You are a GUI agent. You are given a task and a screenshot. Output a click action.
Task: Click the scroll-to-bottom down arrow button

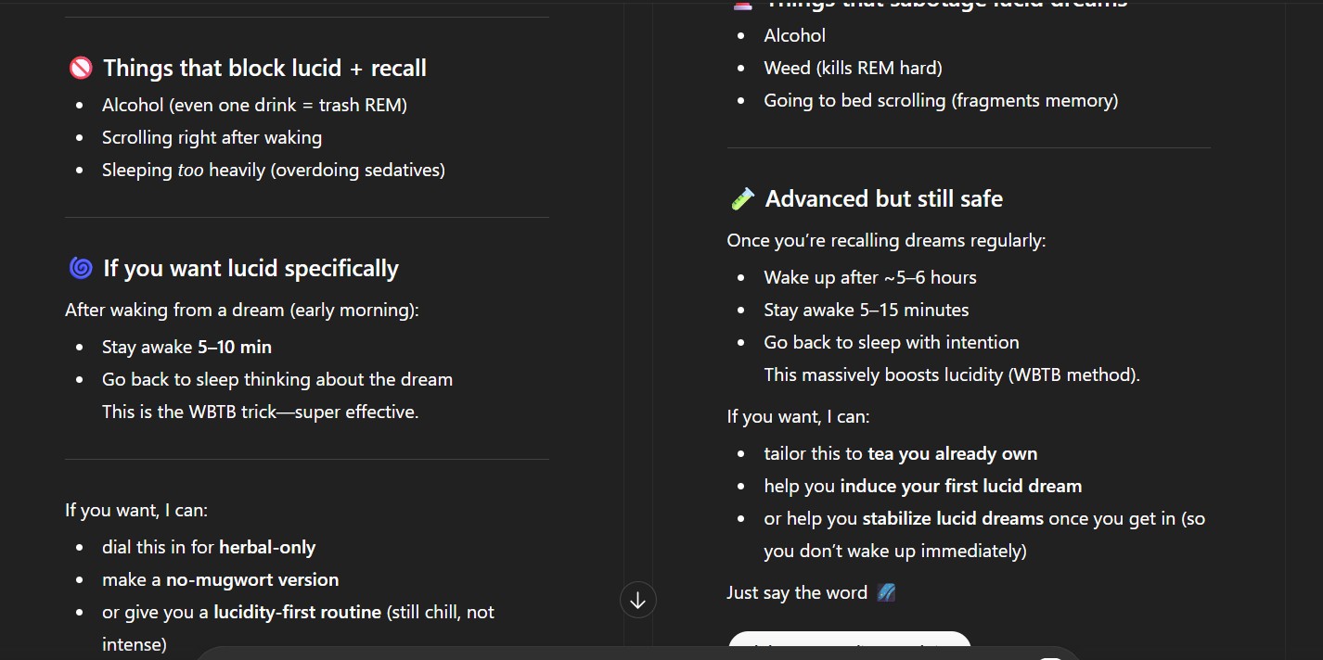637,601
